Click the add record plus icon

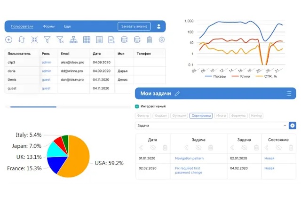[x=8, y=40]
